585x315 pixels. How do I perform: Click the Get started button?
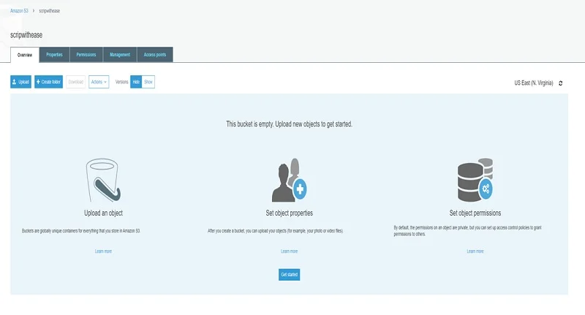289,275
